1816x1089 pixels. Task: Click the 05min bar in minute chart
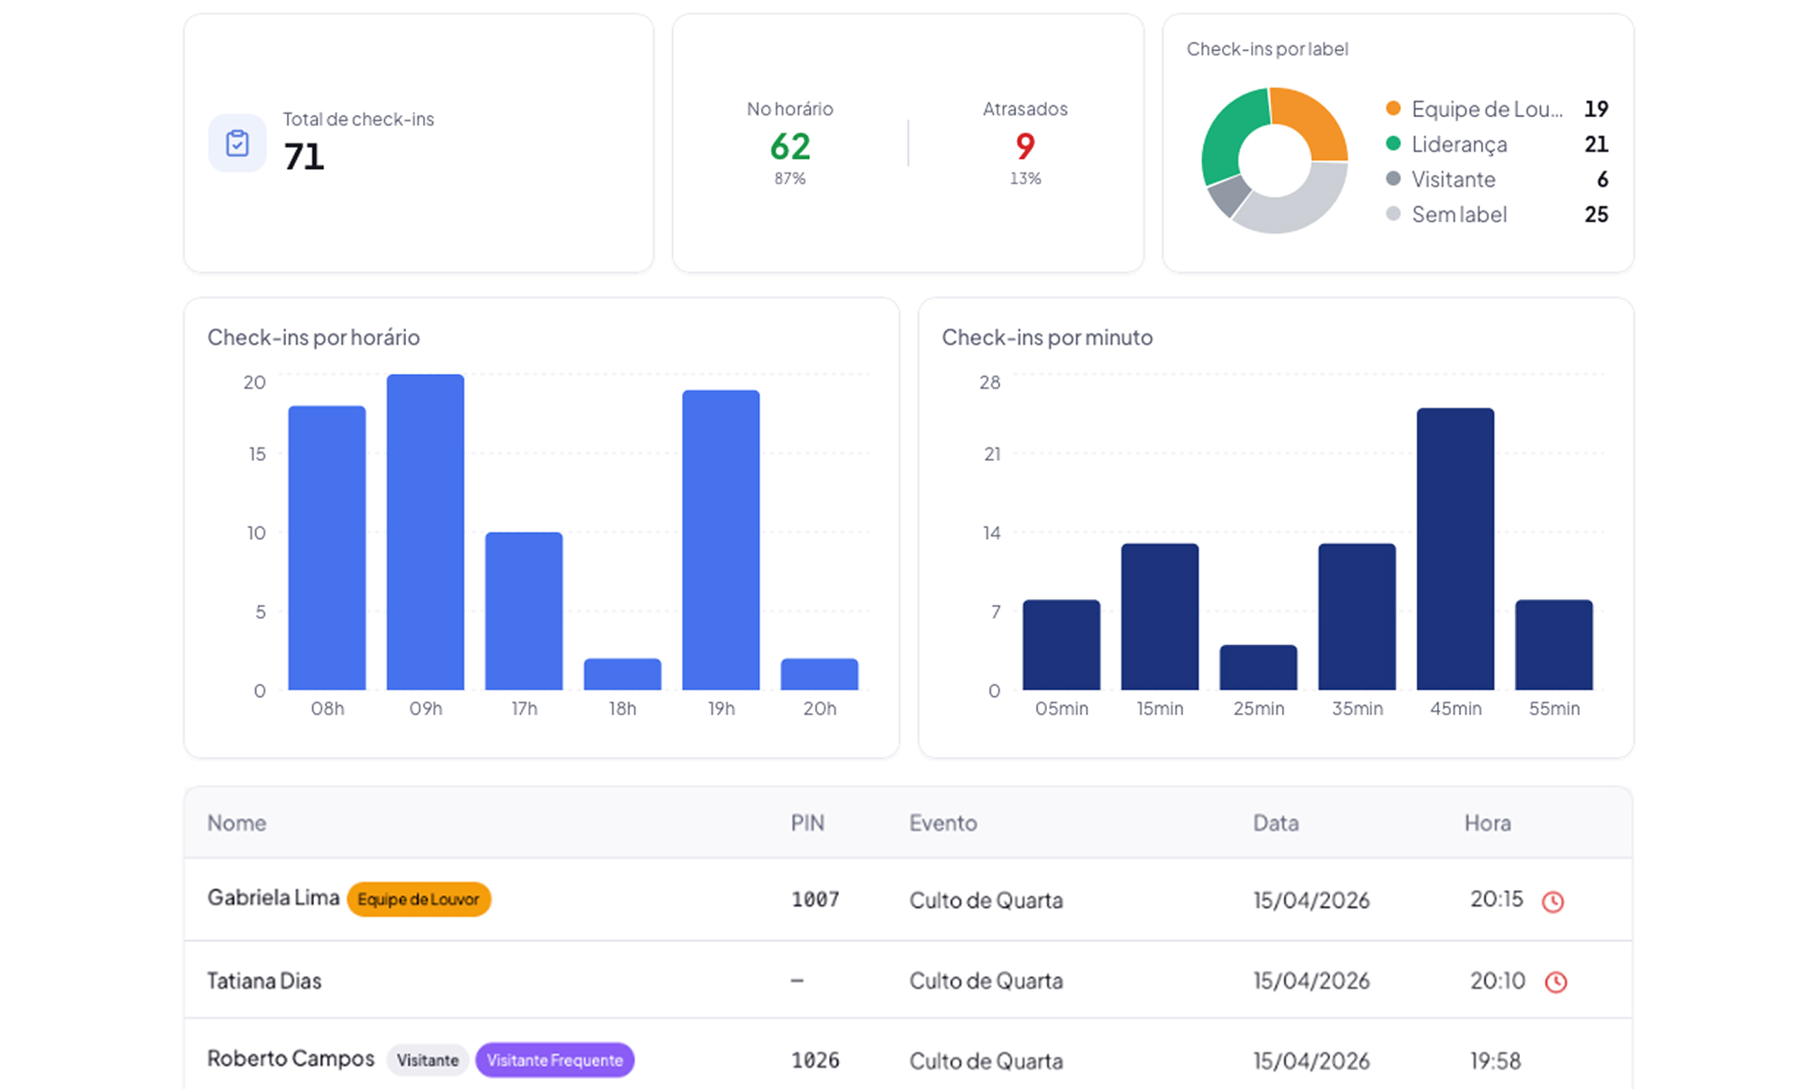pos(1061,645)
